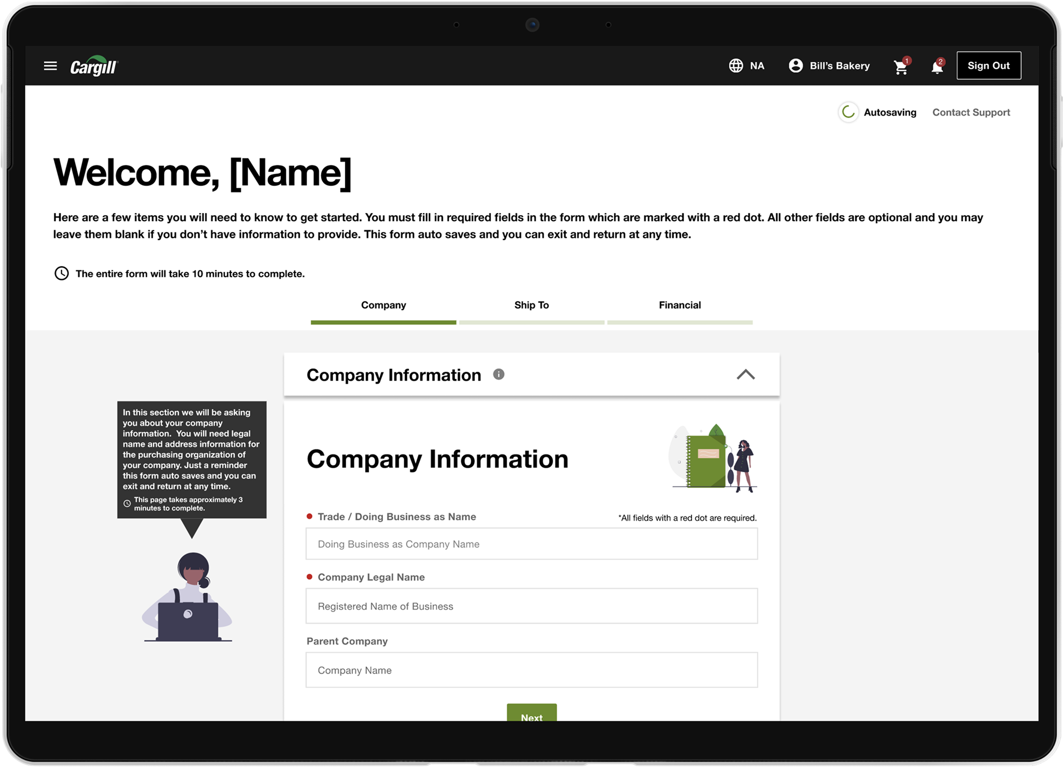The width and height of the screenshot is (1063, 768).
Task: Click the Trade / Doing Business as Name field
Action: click(x=531, y=544)
